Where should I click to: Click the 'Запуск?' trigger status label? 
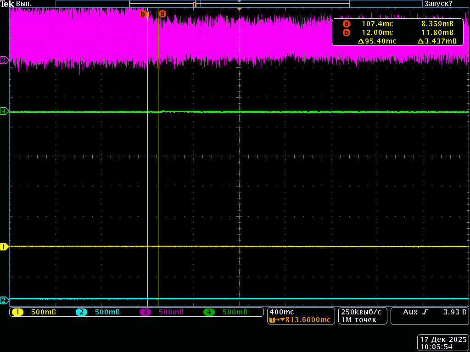pyautogui.click(x=438, y=4)
